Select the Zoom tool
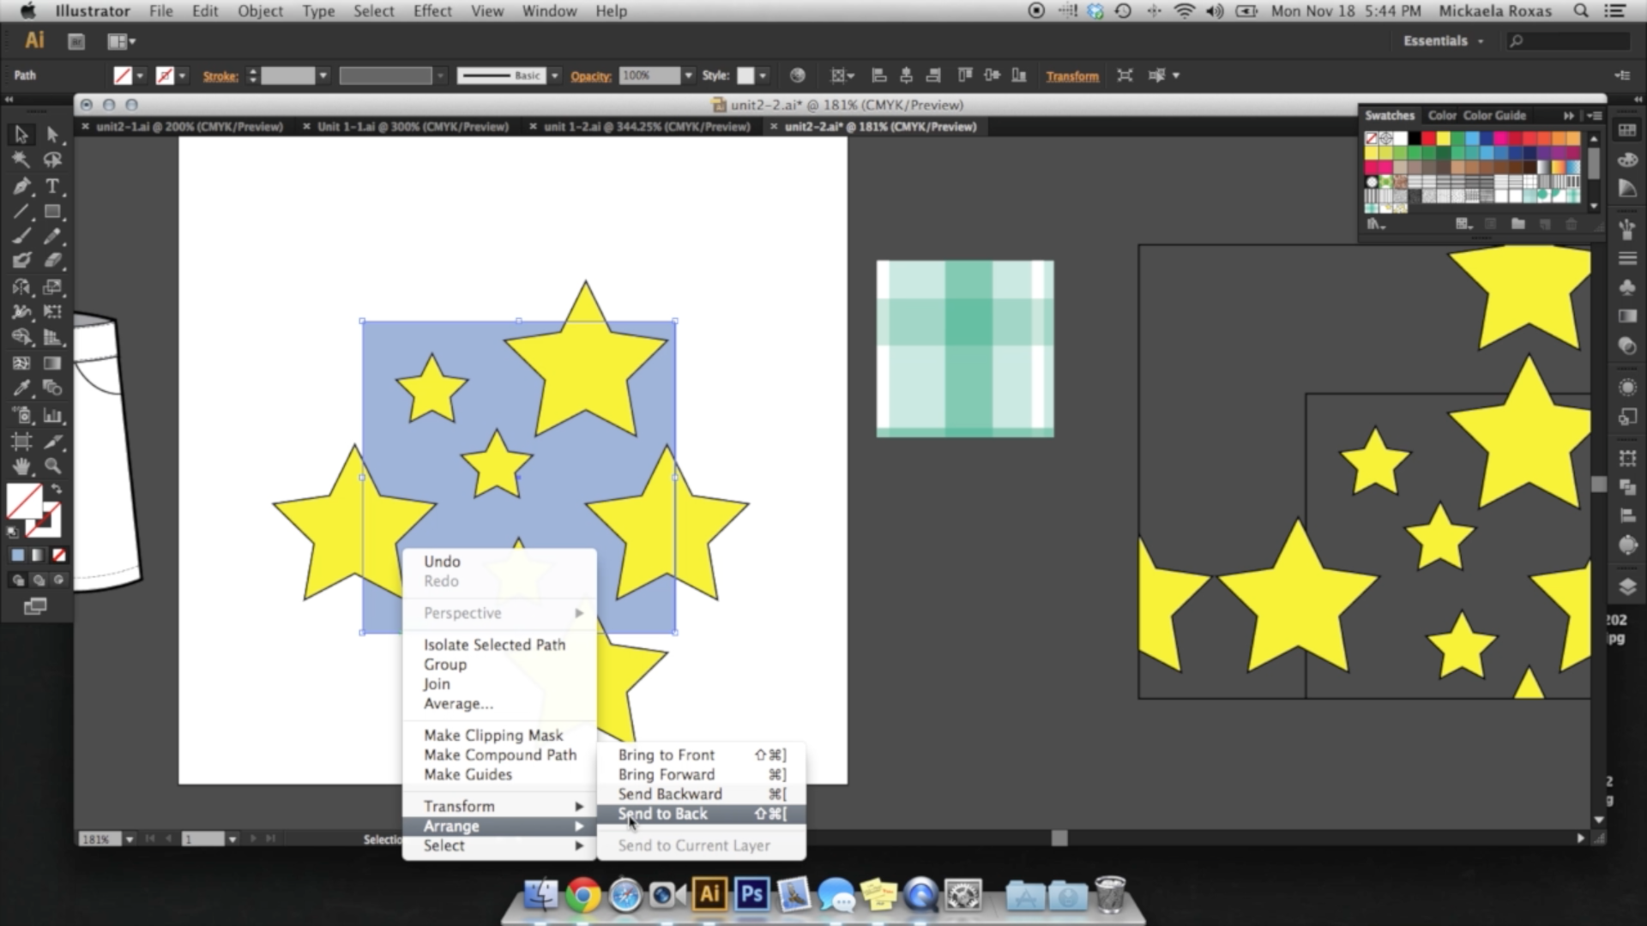The height and width of the screenshot is (926, 1647). coord(51,466)
